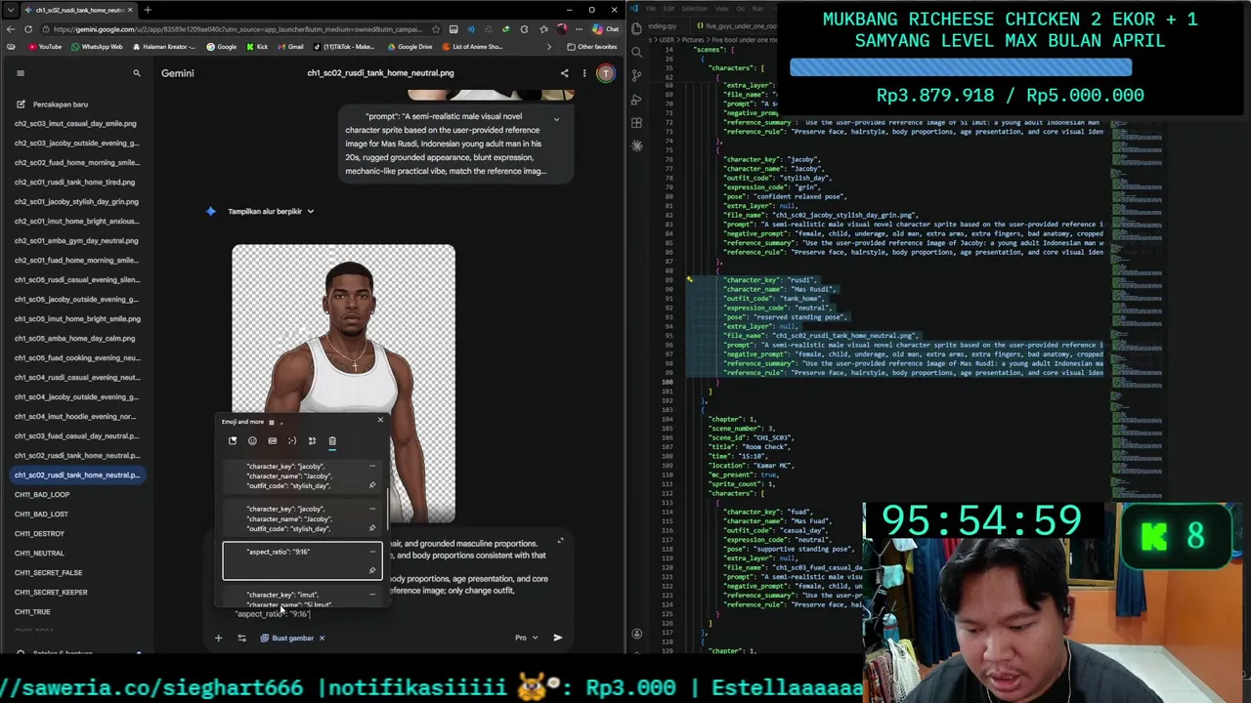Send the prompt with the arrow button
Screen dimensions: 1251x703
tap(557, 638)
